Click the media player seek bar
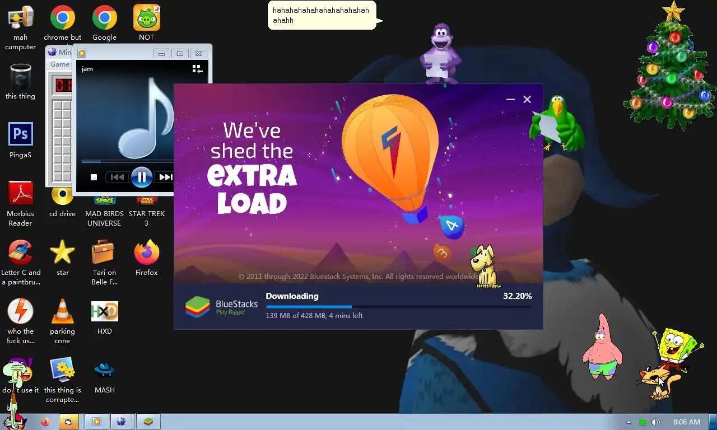 click(x=128, y=161)
